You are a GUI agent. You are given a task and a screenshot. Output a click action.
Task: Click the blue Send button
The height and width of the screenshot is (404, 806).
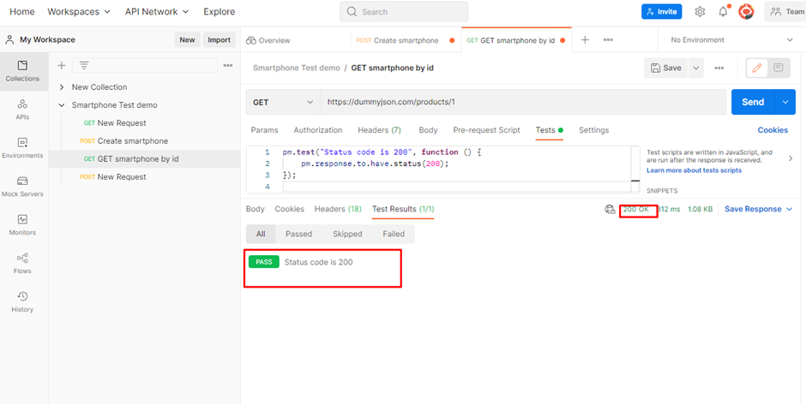(x=753, y=102)
